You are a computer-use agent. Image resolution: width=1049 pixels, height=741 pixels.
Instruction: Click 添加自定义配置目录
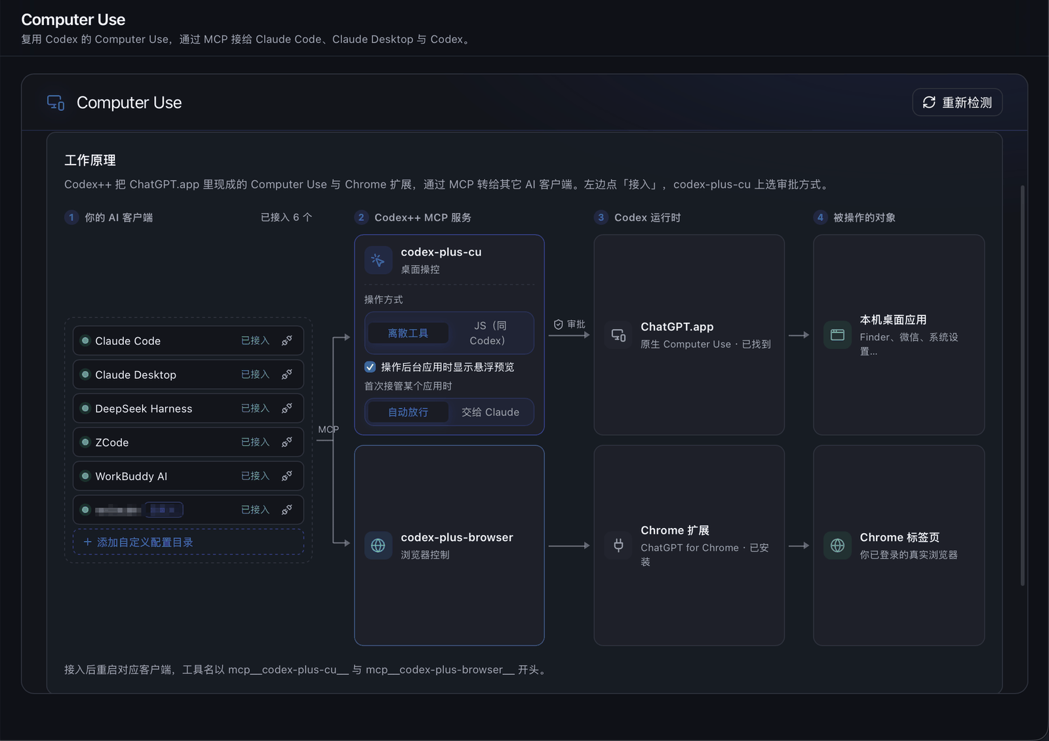(188, 542)
